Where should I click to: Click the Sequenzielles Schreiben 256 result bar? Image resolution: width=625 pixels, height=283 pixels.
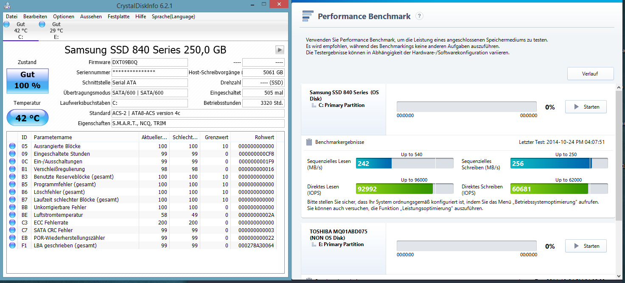tap(559, 163)
